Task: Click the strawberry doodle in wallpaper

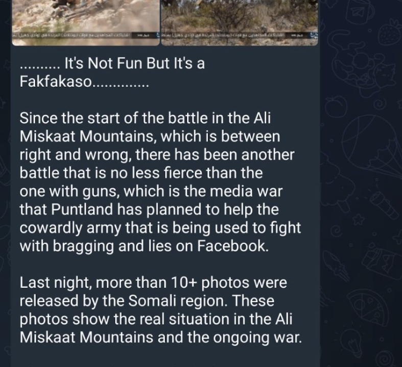Action: coord(389,33)
